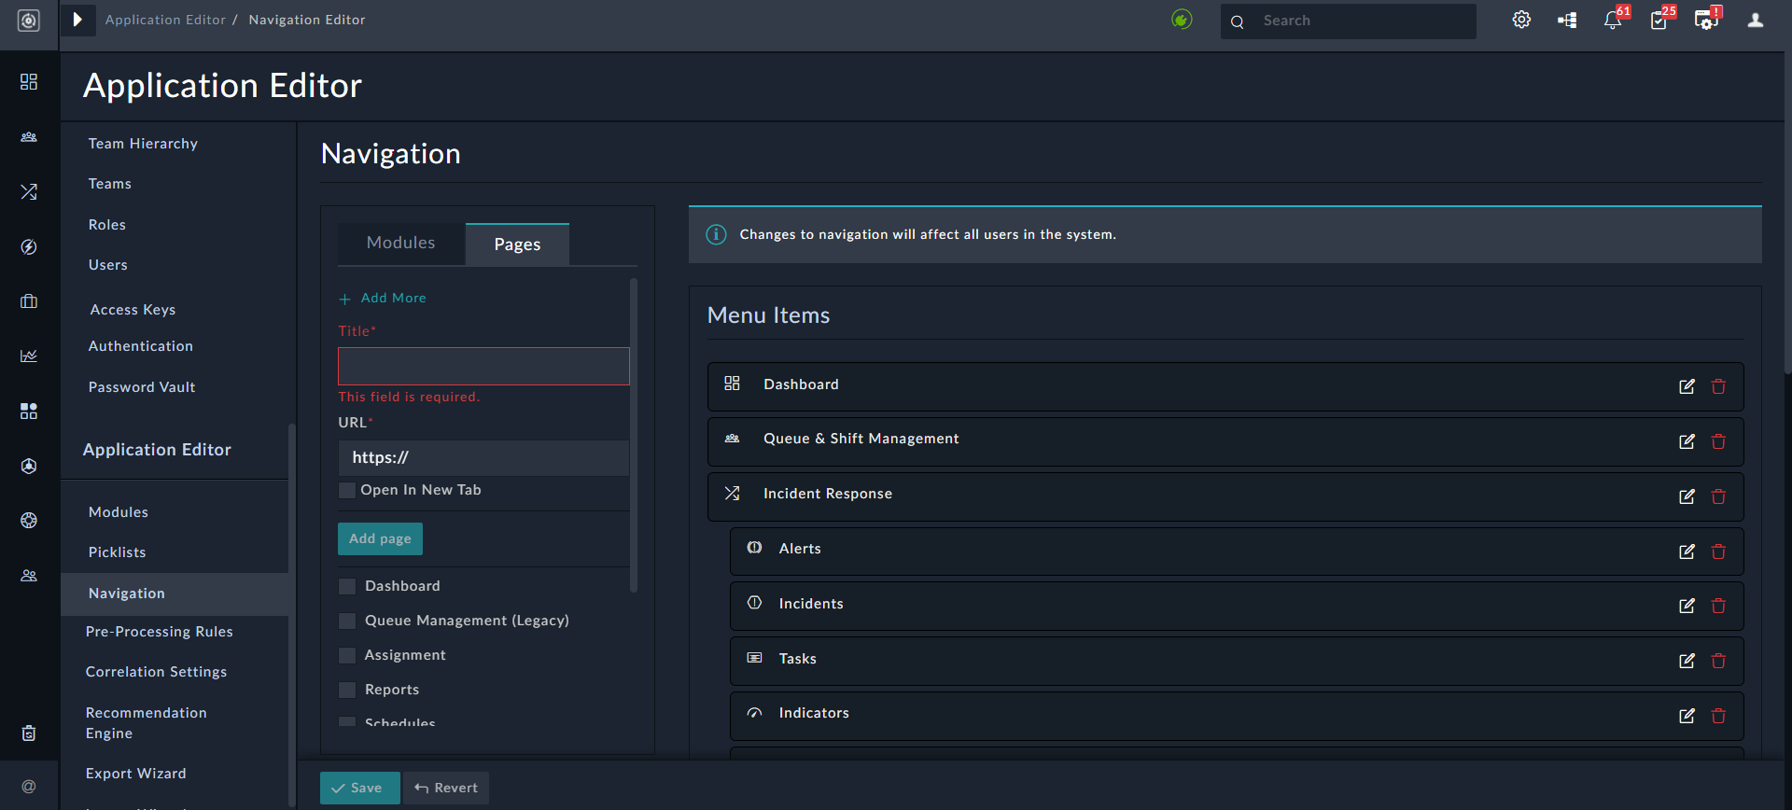1792x810 pixels.
Task: Open Pre-Processing Rules page
Action: pos(160,632)
